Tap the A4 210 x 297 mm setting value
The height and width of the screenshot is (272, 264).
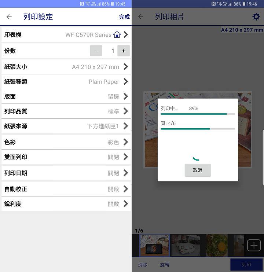96,67
